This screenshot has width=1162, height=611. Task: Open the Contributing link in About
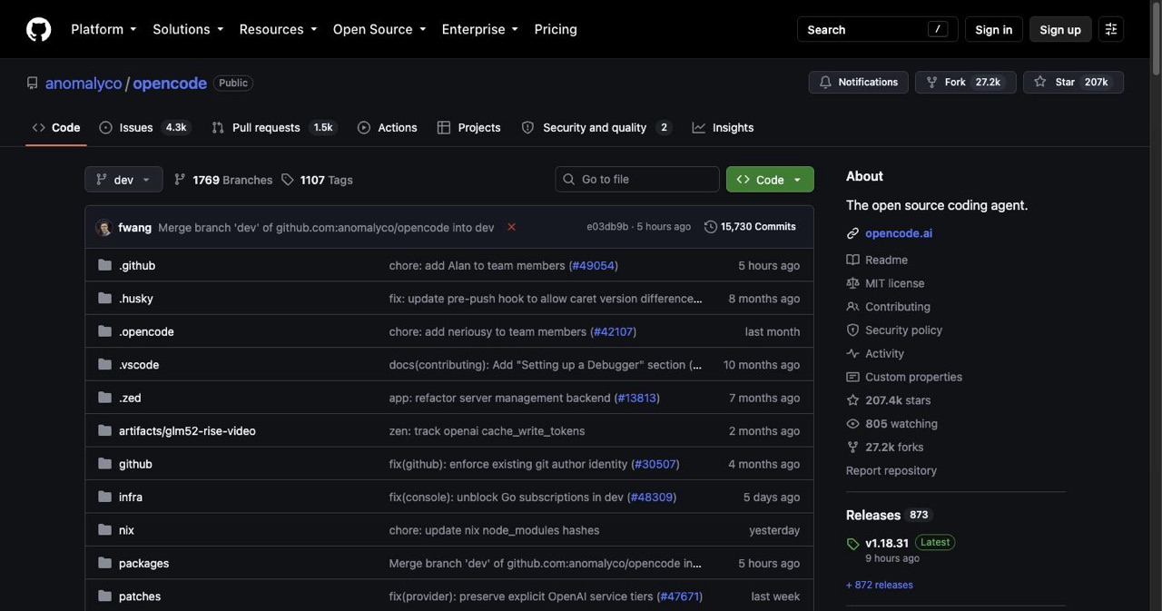tap(898, 307)
